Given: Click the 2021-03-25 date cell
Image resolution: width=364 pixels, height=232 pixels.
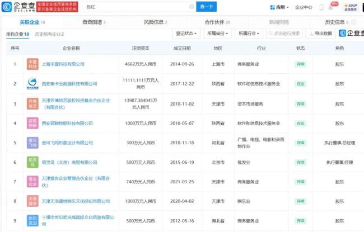Looking at the screenshot, I should tap(182, 182).
